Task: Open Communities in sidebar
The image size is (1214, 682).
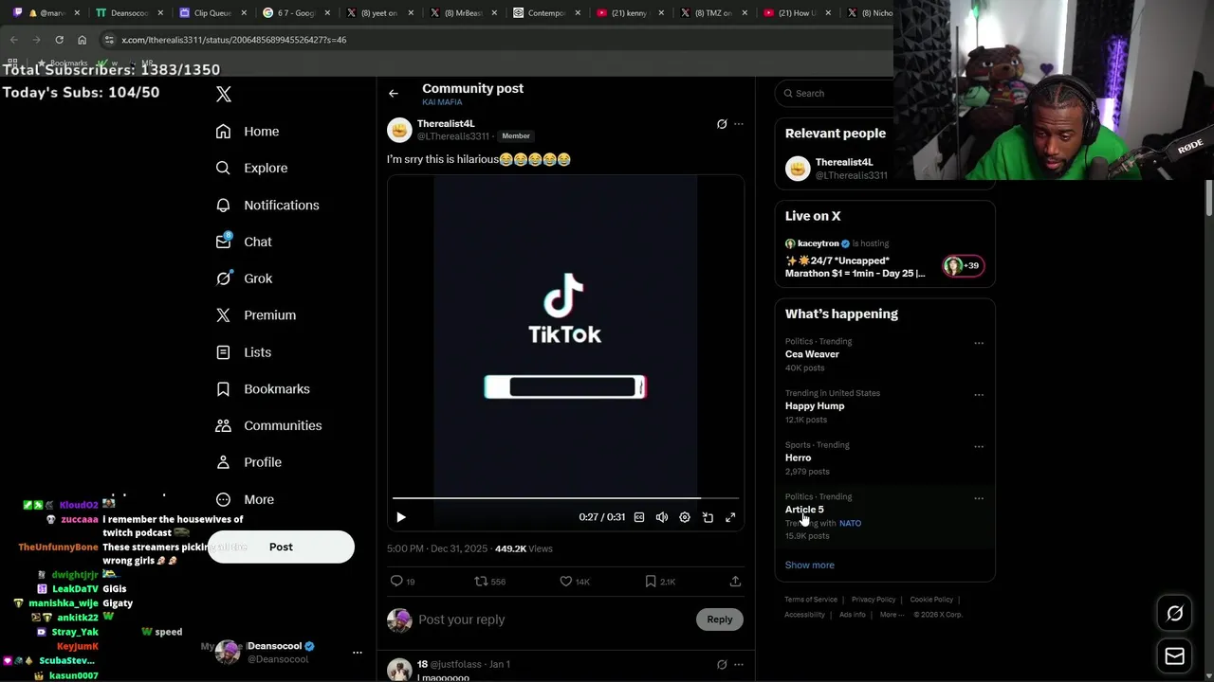Action: [268, 426]
